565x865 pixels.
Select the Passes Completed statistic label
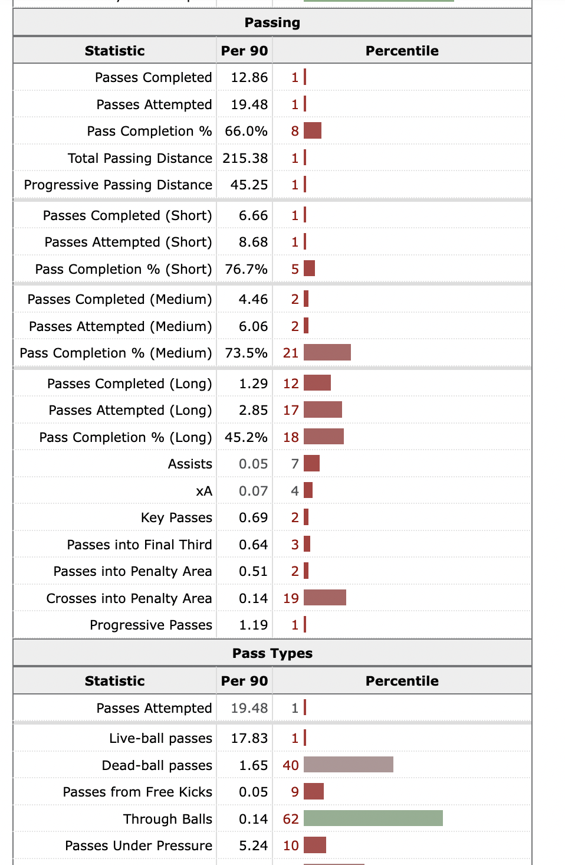click(153, 77)
